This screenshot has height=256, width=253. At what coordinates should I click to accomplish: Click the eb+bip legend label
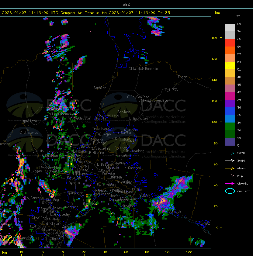tap(243, 184)
